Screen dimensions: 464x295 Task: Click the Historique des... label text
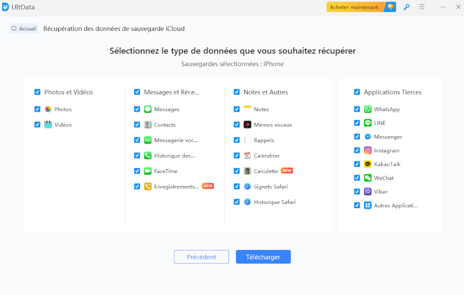point(174,156)
